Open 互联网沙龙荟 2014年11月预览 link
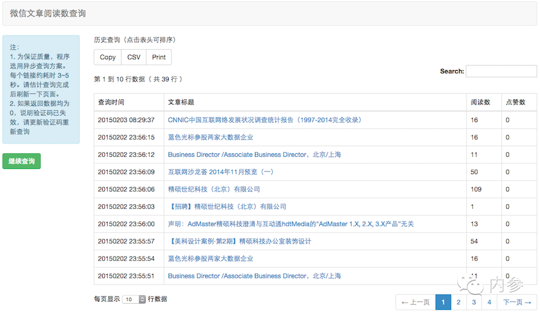540x312 pixels. [221, 172]
